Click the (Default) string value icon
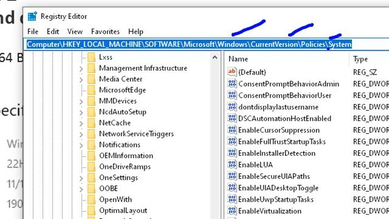 pos(232,72)
